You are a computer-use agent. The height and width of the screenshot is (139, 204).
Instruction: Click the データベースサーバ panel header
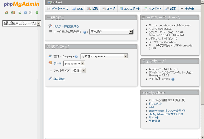click(x=170, y=18)
